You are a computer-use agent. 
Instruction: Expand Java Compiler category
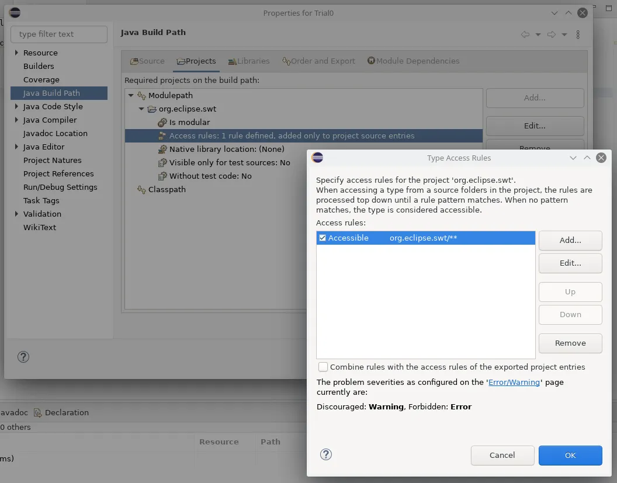tap(16, 120)
